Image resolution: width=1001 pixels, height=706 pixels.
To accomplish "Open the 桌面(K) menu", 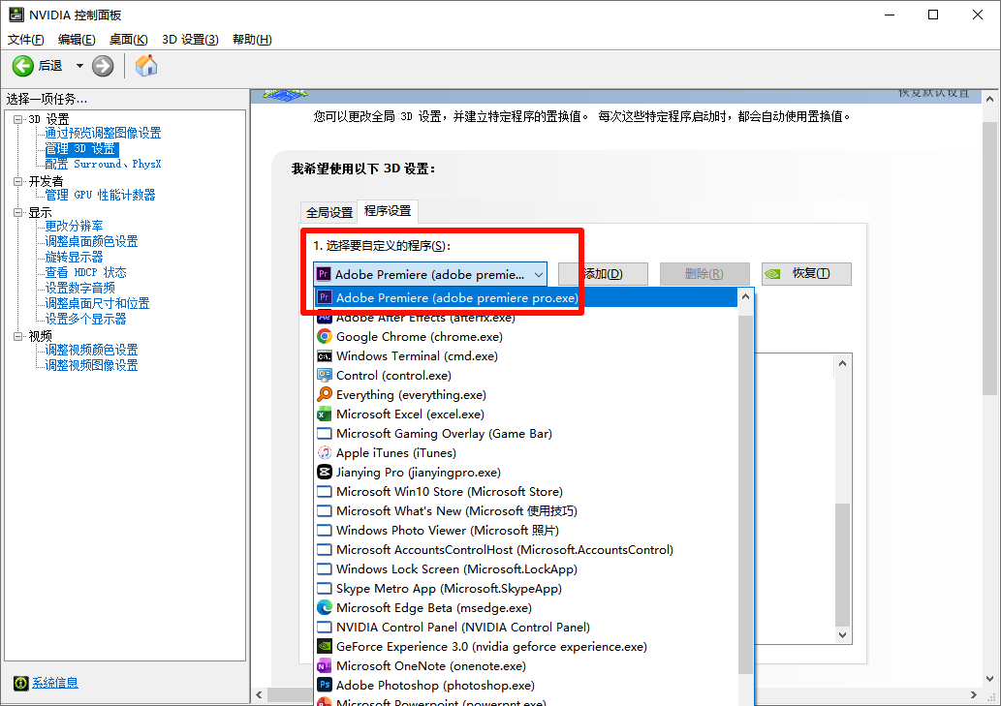I will click(128, 40).
